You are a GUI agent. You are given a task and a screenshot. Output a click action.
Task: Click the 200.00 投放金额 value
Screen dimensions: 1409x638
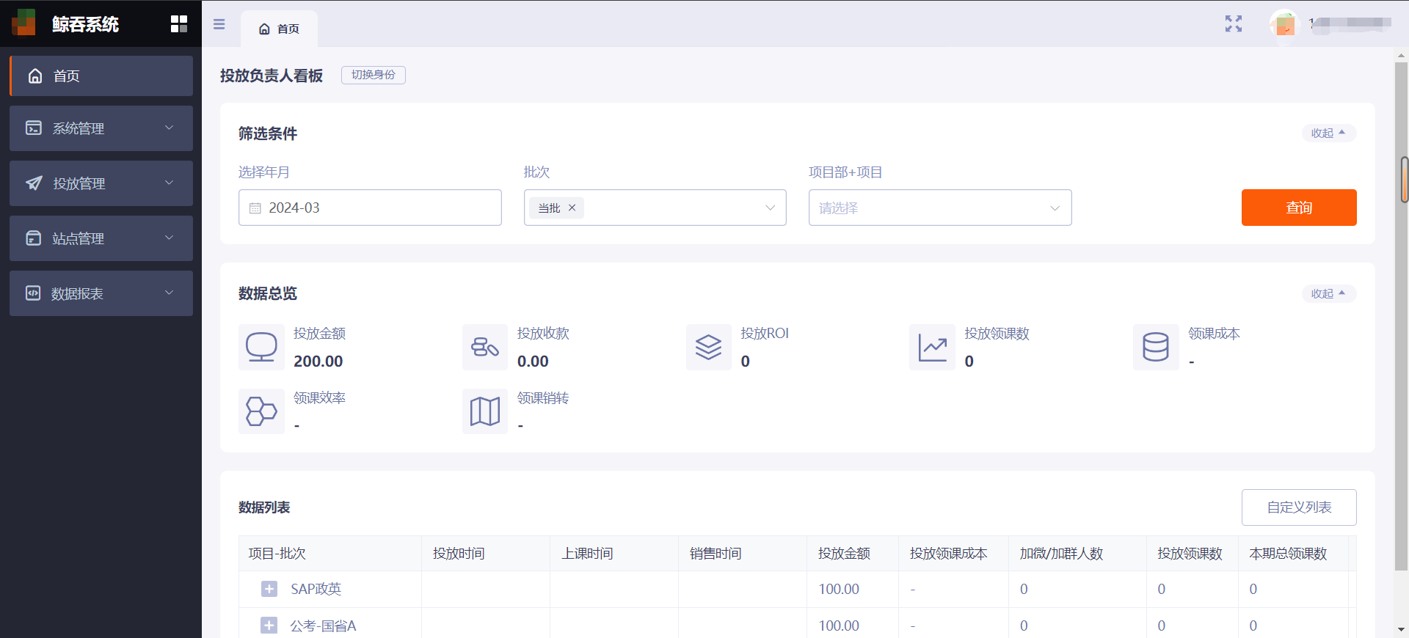pyautogui.click(x=318, y=361)
